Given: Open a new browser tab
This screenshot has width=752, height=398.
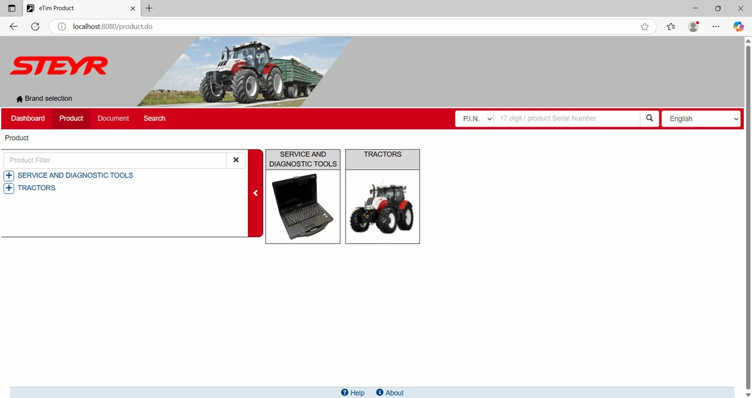Looking at the screenshot, I should click(x=149, y=9).
